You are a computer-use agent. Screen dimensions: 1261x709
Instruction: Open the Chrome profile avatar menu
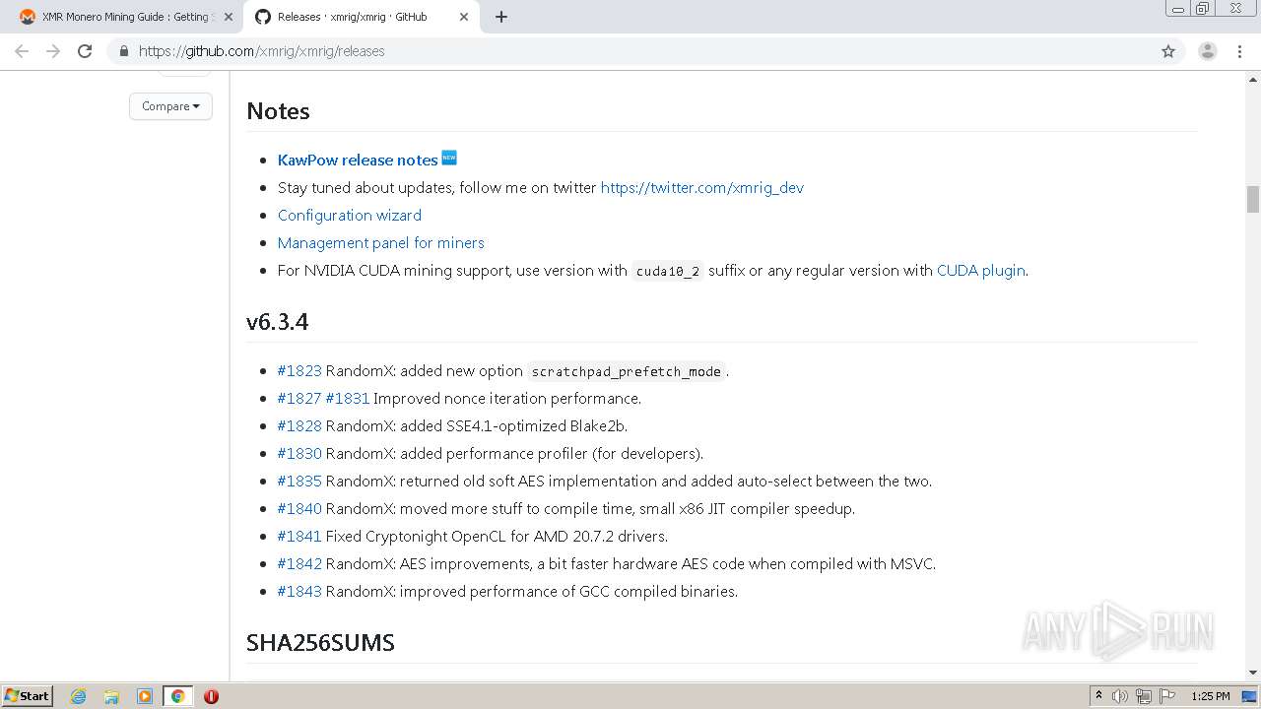pos(1208,51)
